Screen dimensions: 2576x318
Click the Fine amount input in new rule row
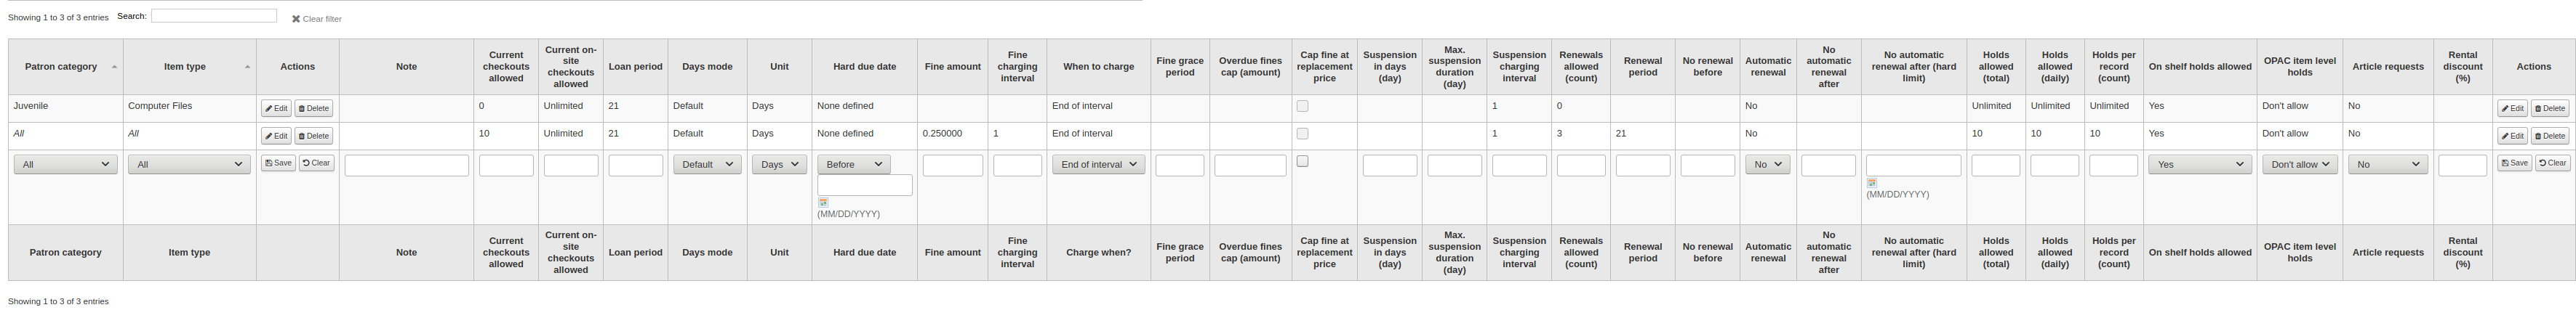[952, 166]
